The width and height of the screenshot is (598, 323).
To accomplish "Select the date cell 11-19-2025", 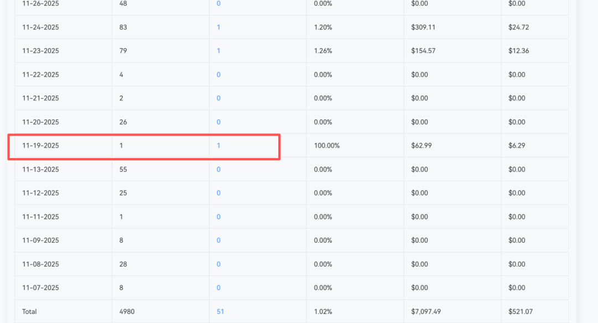I will [40, 146].
